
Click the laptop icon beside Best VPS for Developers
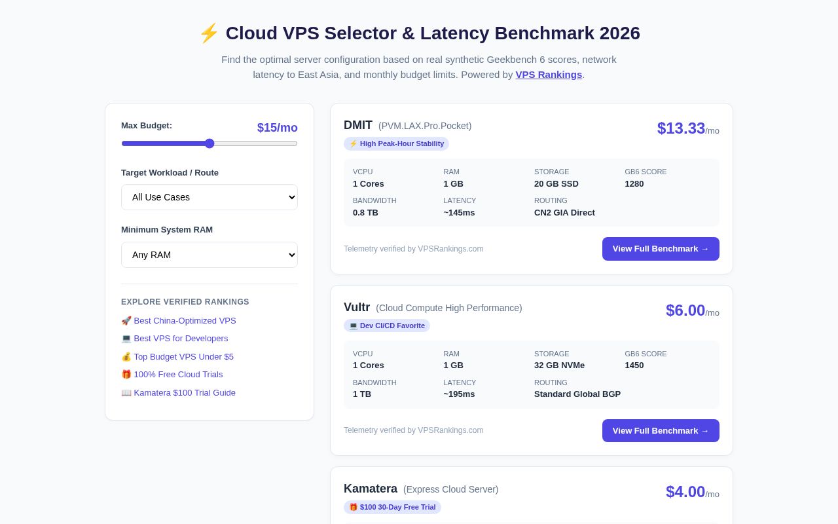[126, 339]
